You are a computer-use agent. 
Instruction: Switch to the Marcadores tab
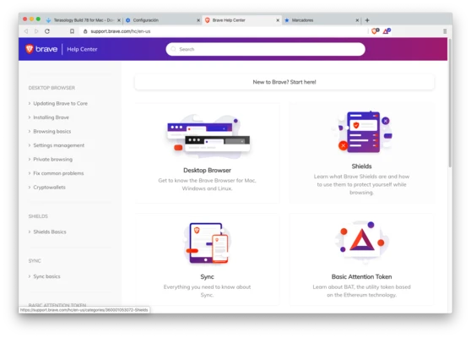pos(322,20)
